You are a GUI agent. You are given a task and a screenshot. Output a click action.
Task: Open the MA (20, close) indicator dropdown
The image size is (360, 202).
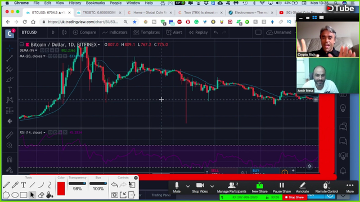tap(44, 56)
